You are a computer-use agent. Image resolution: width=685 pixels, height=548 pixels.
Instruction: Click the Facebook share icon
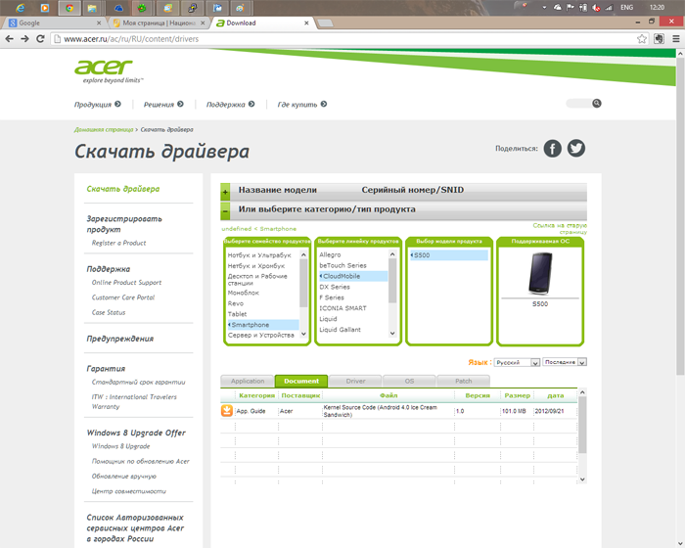pos(552,149)
